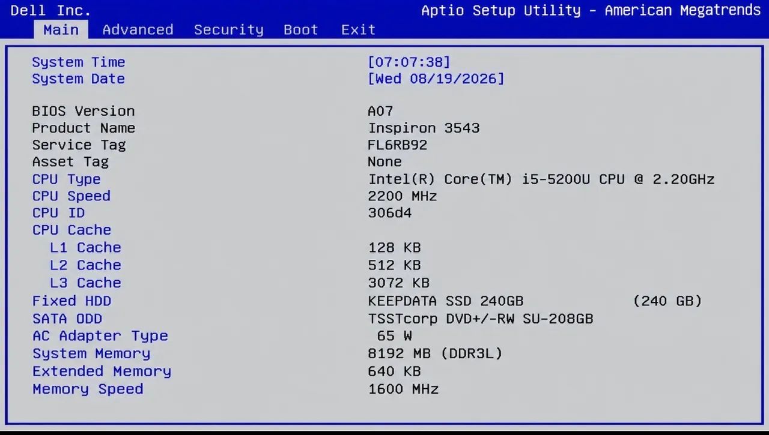Click the CPU ID label
This screenshot has height=435, width=769.
tap(58, 212)
